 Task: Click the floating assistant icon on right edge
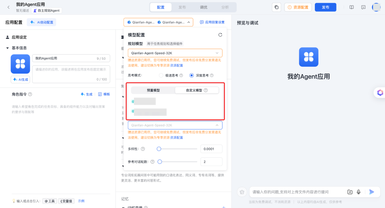380,93
